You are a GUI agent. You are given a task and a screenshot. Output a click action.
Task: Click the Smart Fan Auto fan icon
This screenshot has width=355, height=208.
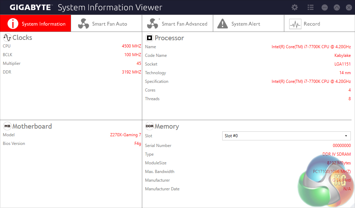(84, 24)
